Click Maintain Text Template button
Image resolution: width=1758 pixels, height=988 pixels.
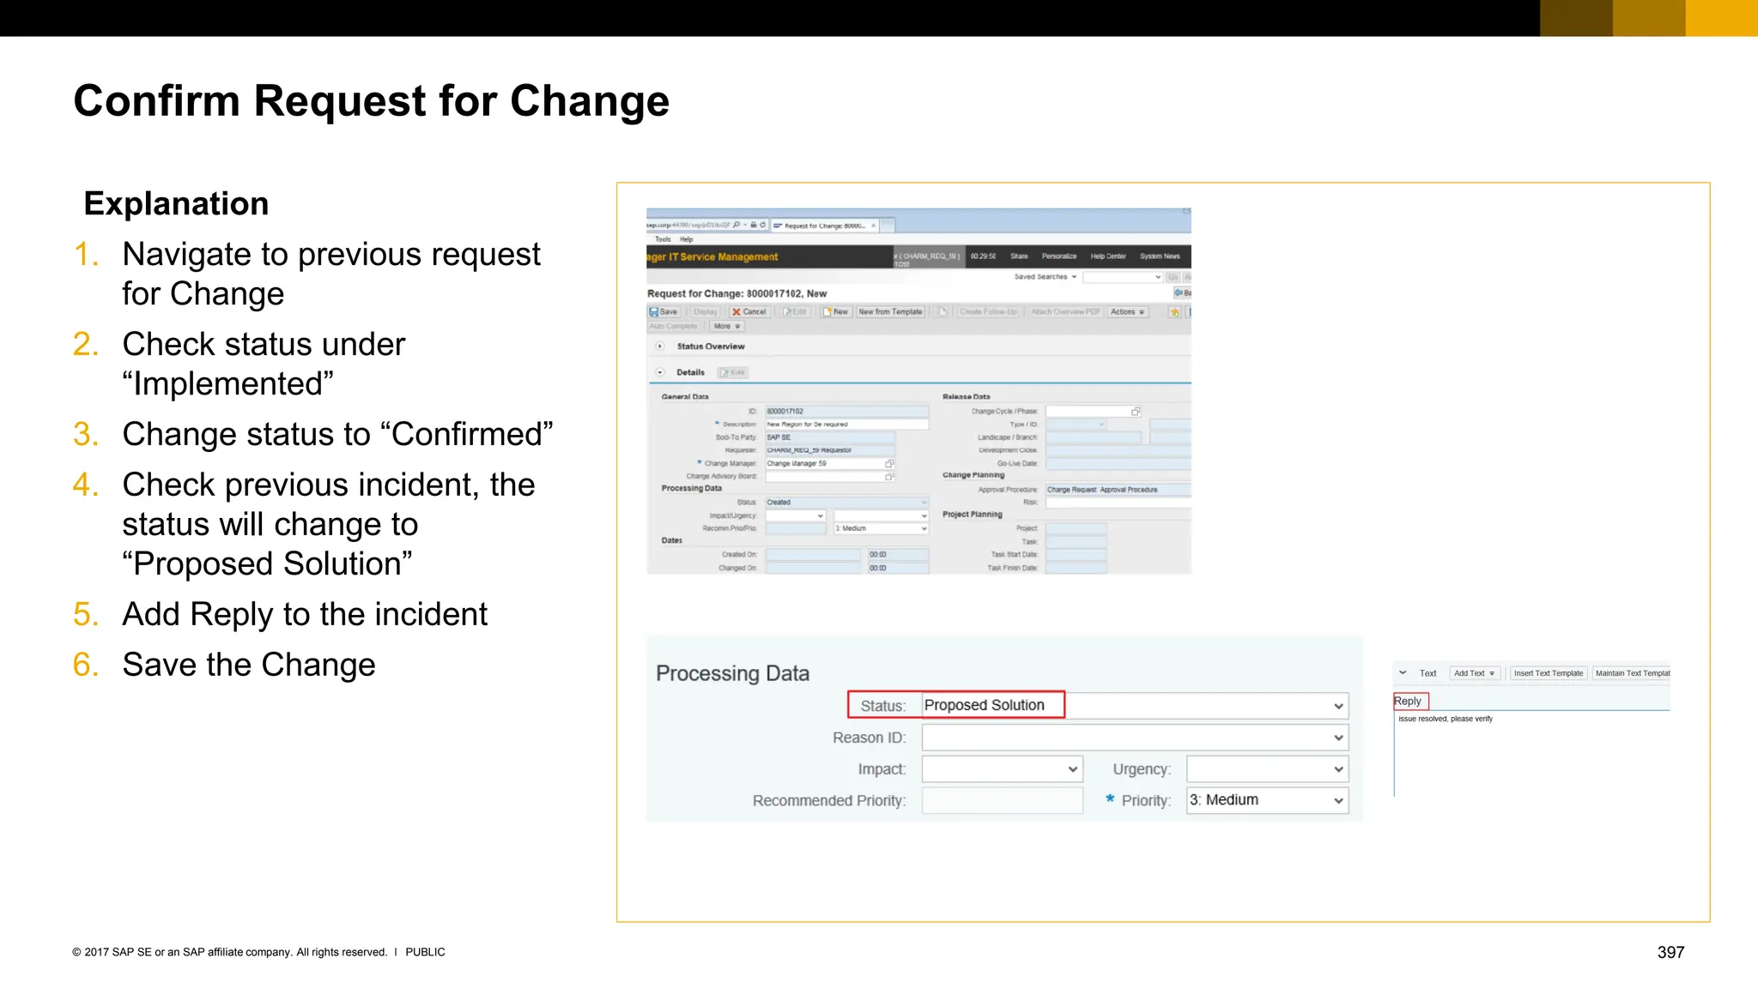coord(1632,673)
